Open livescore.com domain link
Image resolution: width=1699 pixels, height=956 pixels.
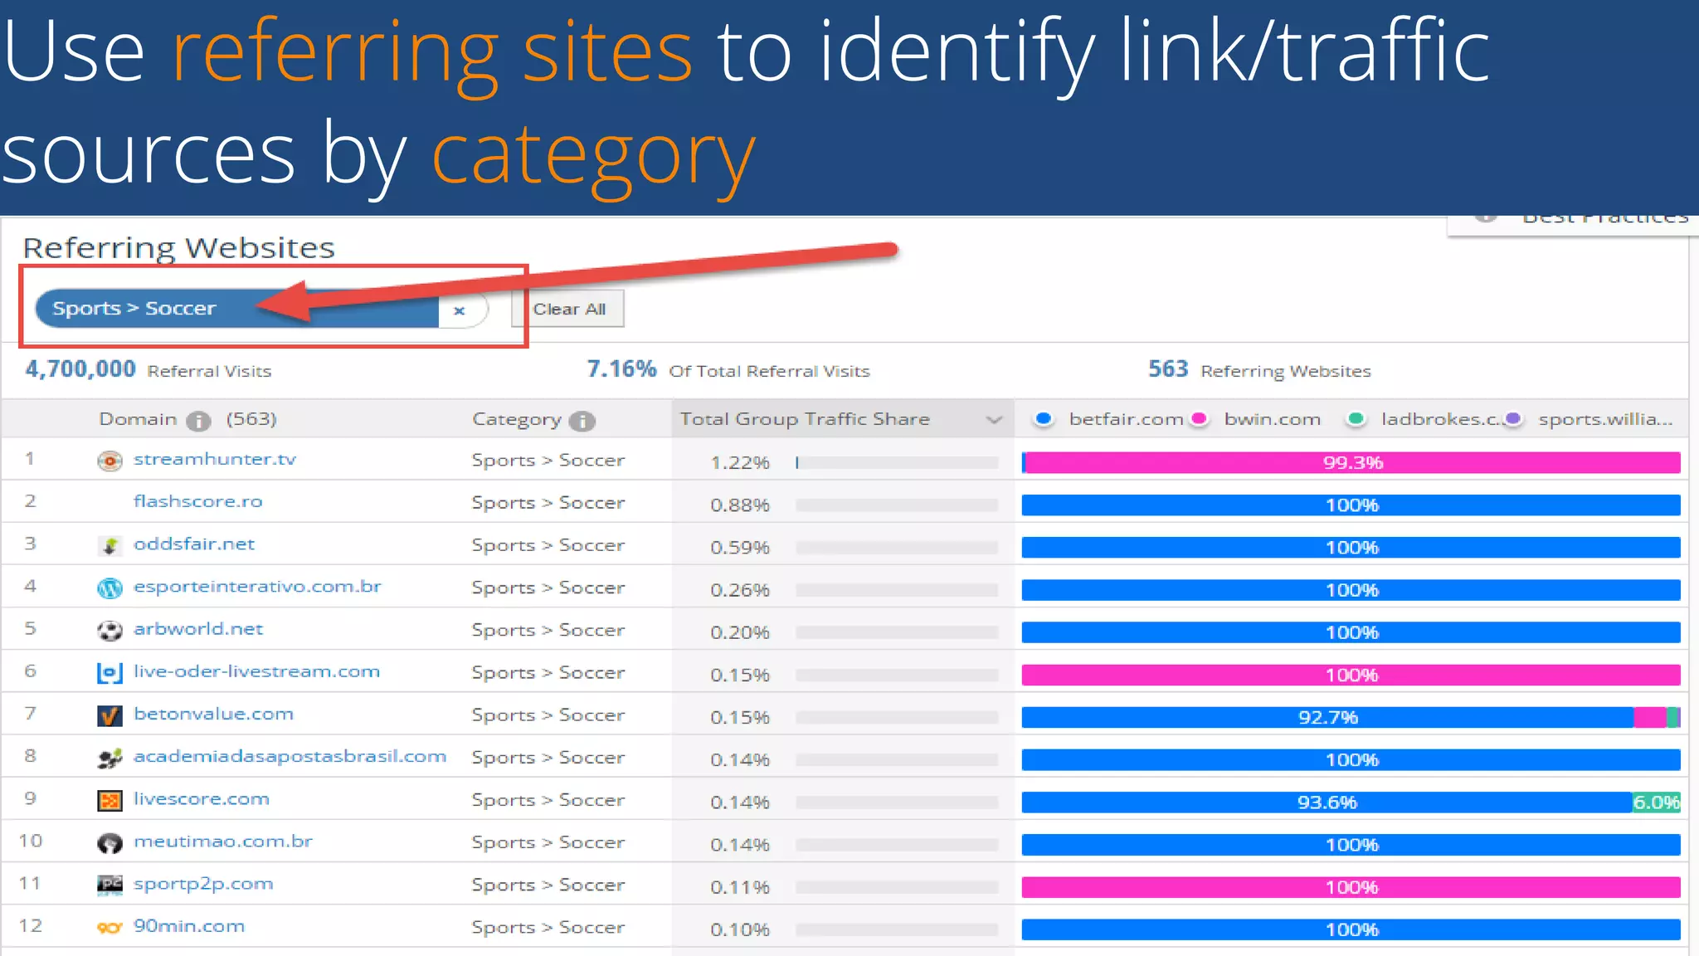(202, 798)
